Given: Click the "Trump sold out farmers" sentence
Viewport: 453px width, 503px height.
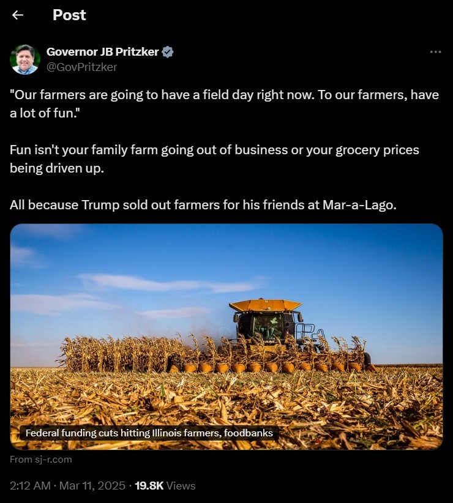Looking at the screenshot, I should (203, 205).
